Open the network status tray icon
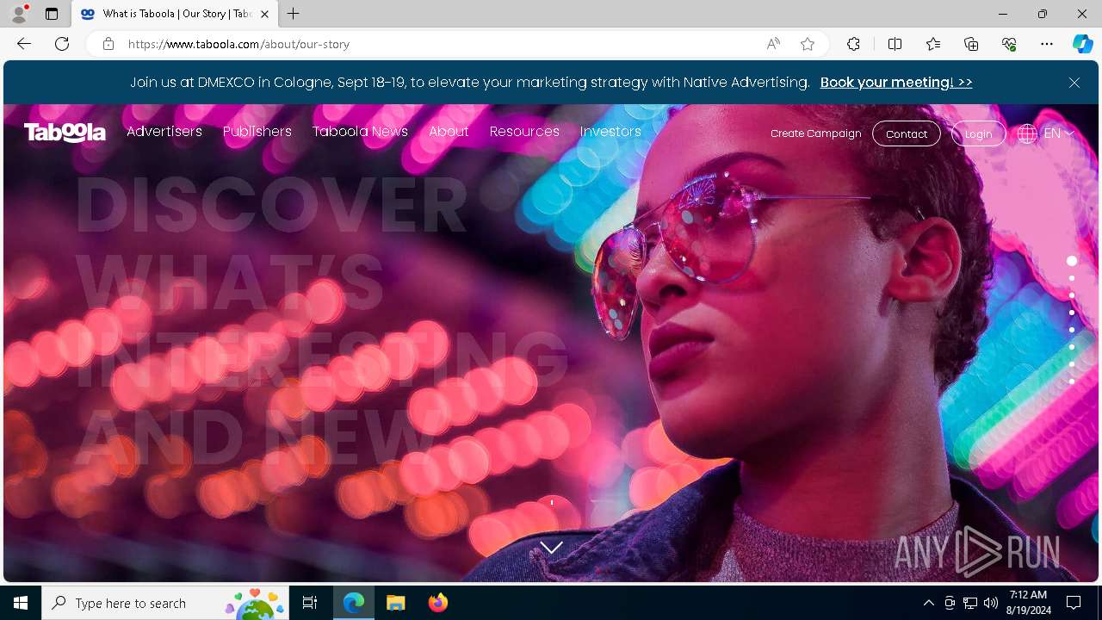Image resolution: width=1102 pixels, height=620 pixels. coord(970,603)
